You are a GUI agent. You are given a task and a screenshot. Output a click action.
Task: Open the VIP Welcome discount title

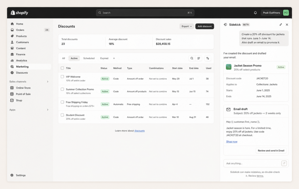pyautogui.click(x=73, y=77)
